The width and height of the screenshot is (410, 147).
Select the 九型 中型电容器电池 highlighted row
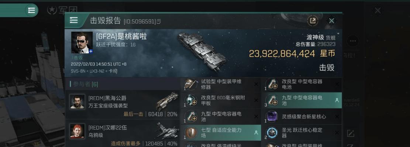302,100
